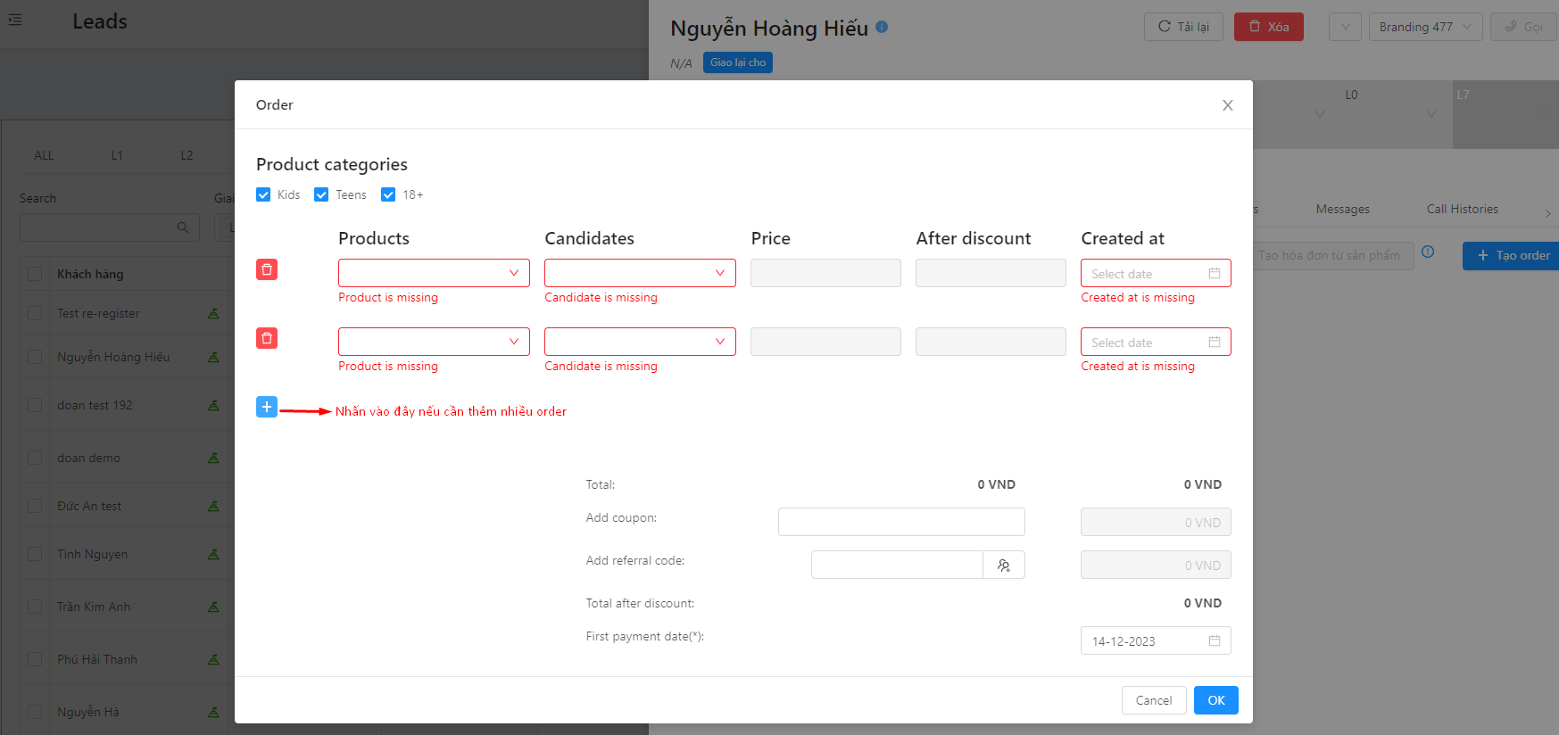Viewport: 1559px width, 735px height.
Task: Click the lead icon on Tinh Nguyen row
Action: tap(213, 554)
